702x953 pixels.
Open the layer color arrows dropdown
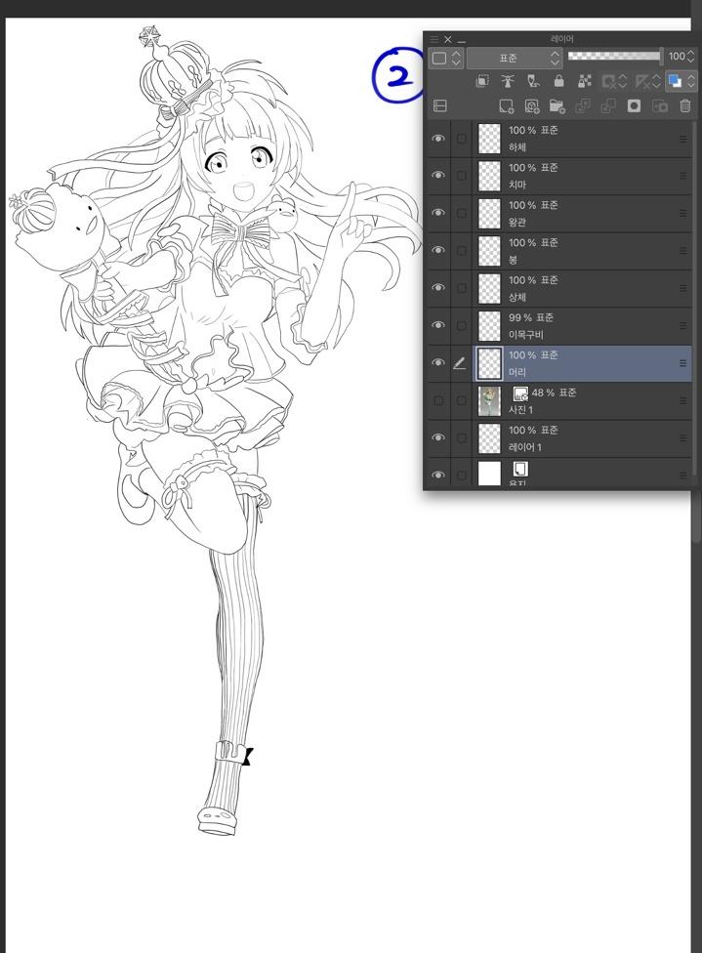coord(690,81)
